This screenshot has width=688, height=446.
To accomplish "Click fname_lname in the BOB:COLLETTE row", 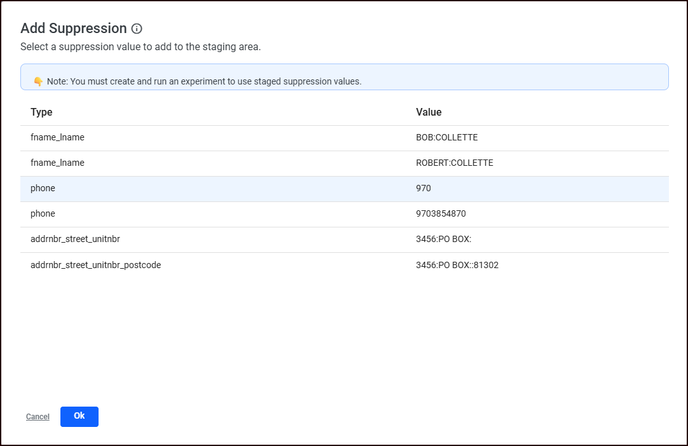I will pyautogui.click(x=57, y=137).
